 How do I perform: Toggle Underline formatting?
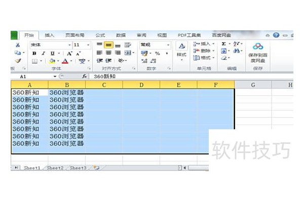(52, 54)
